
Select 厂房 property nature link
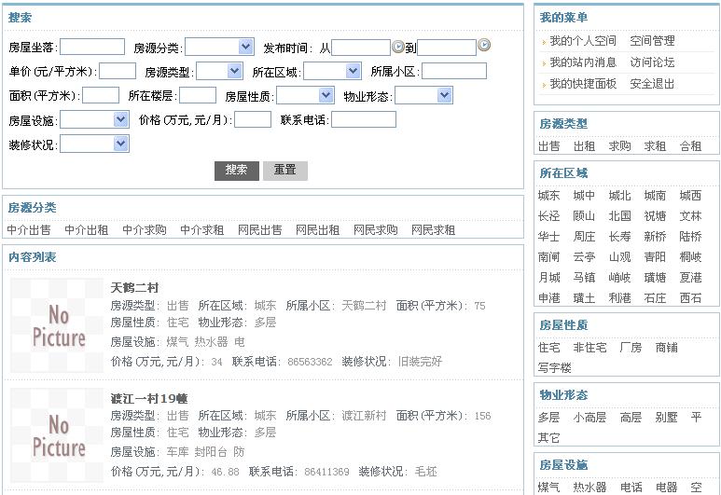pos(631,348)
